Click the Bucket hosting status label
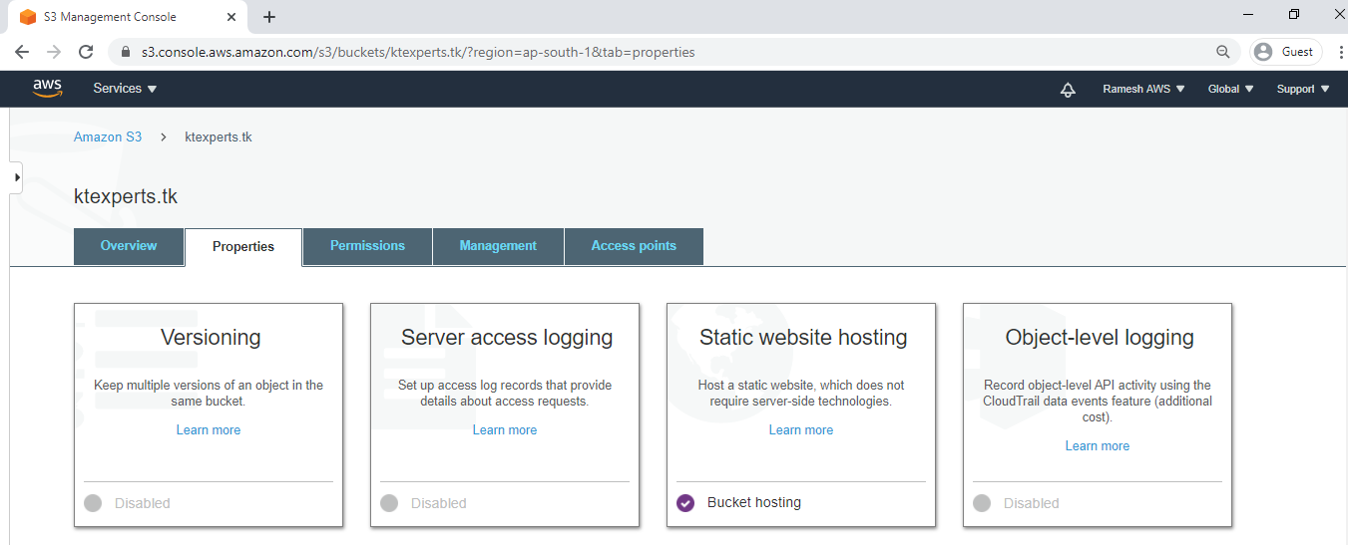1348x545 pixels. pyautogui.click(x=754, y=503)
